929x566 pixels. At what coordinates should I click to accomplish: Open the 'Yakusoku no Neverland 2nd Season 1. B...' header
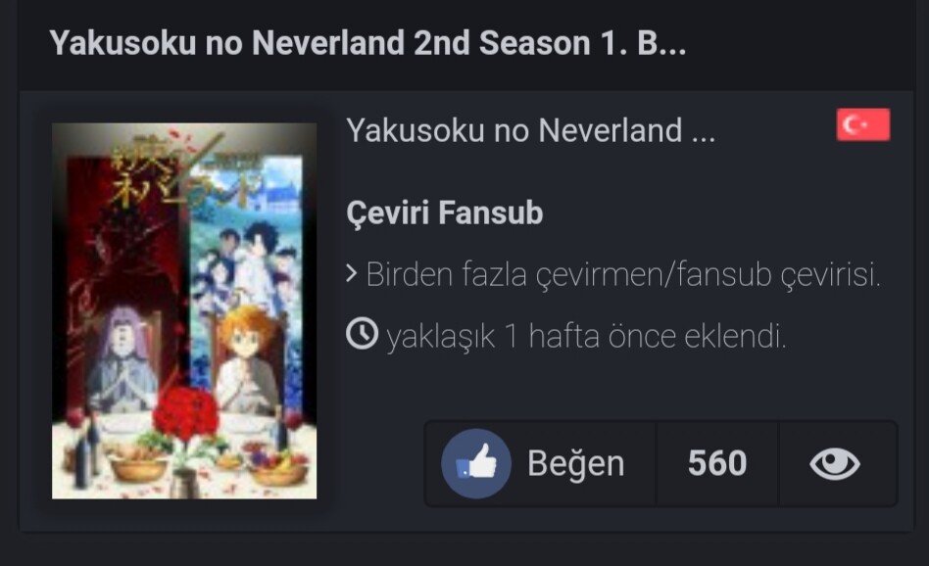(x=367, y=43)
